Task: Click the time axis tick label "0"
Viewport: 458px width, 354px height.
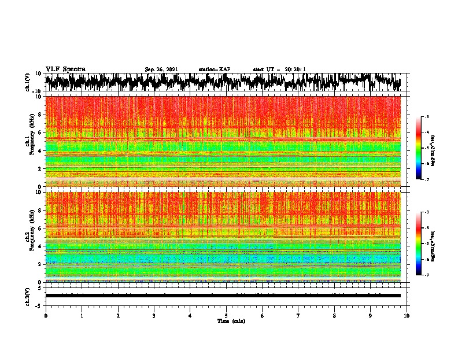Action: tap(46, 316)
